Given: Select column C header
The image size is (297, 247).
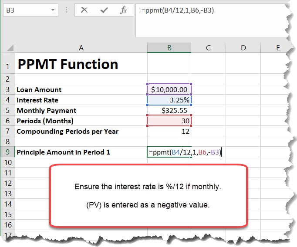Looking at the screenshot, I should click(208, 48).
